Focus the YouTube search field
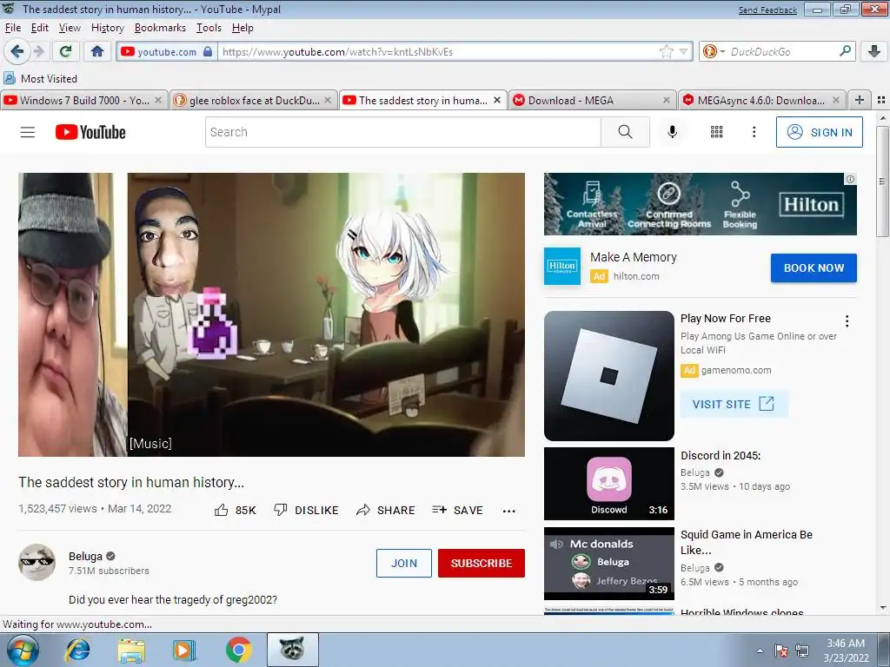This screenshot has height=667, width=890. 403,132
